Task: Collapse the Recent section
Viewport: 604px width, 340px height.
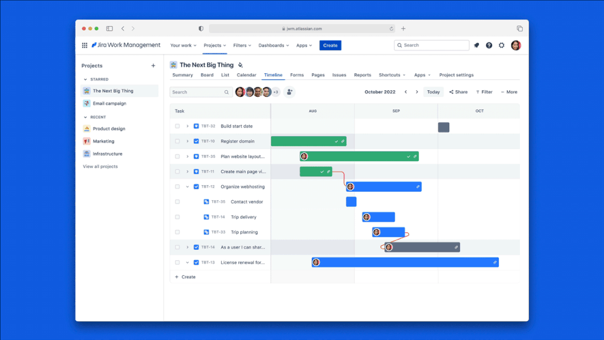Action: [85, 117]
